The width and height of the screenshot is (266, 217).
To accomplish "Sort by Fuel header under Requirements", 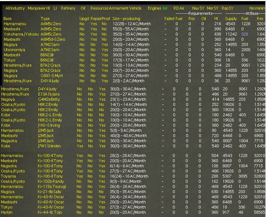I will 179,19.
